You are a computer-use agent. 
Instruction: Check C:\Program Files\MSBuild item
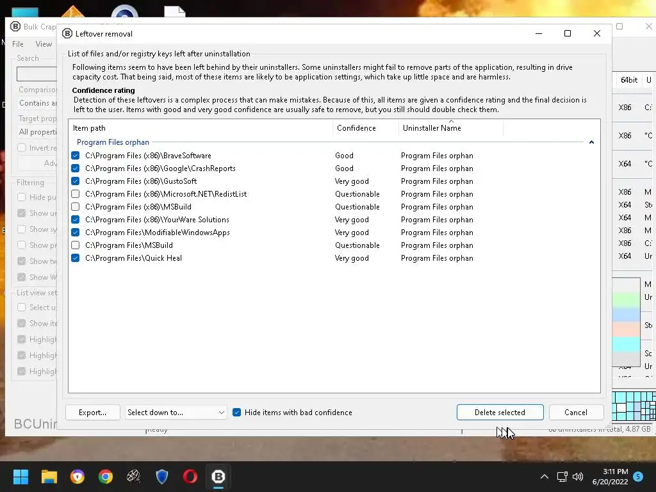click(76, 245)
